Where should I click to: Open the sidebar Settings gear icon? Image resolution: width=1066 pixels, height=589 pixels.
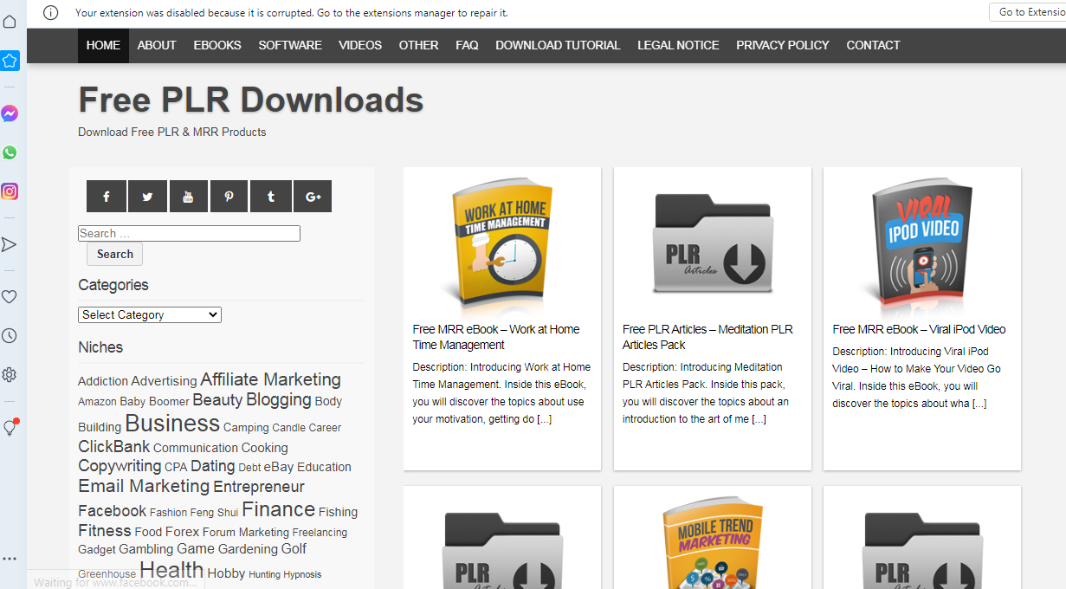[x=10, y=374]
